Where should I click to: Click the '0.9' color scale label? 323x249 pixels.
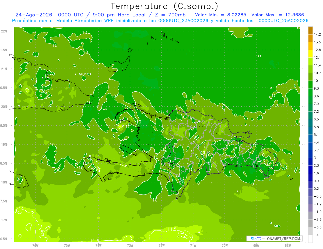pos(316,181)
